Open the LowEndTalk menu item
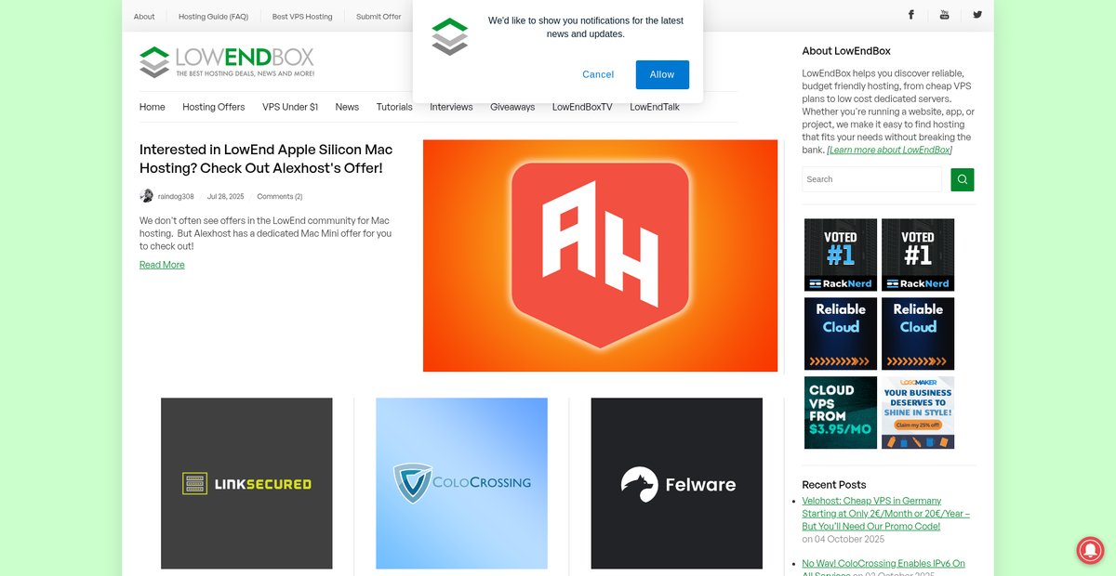 click(x=655, y=107)
